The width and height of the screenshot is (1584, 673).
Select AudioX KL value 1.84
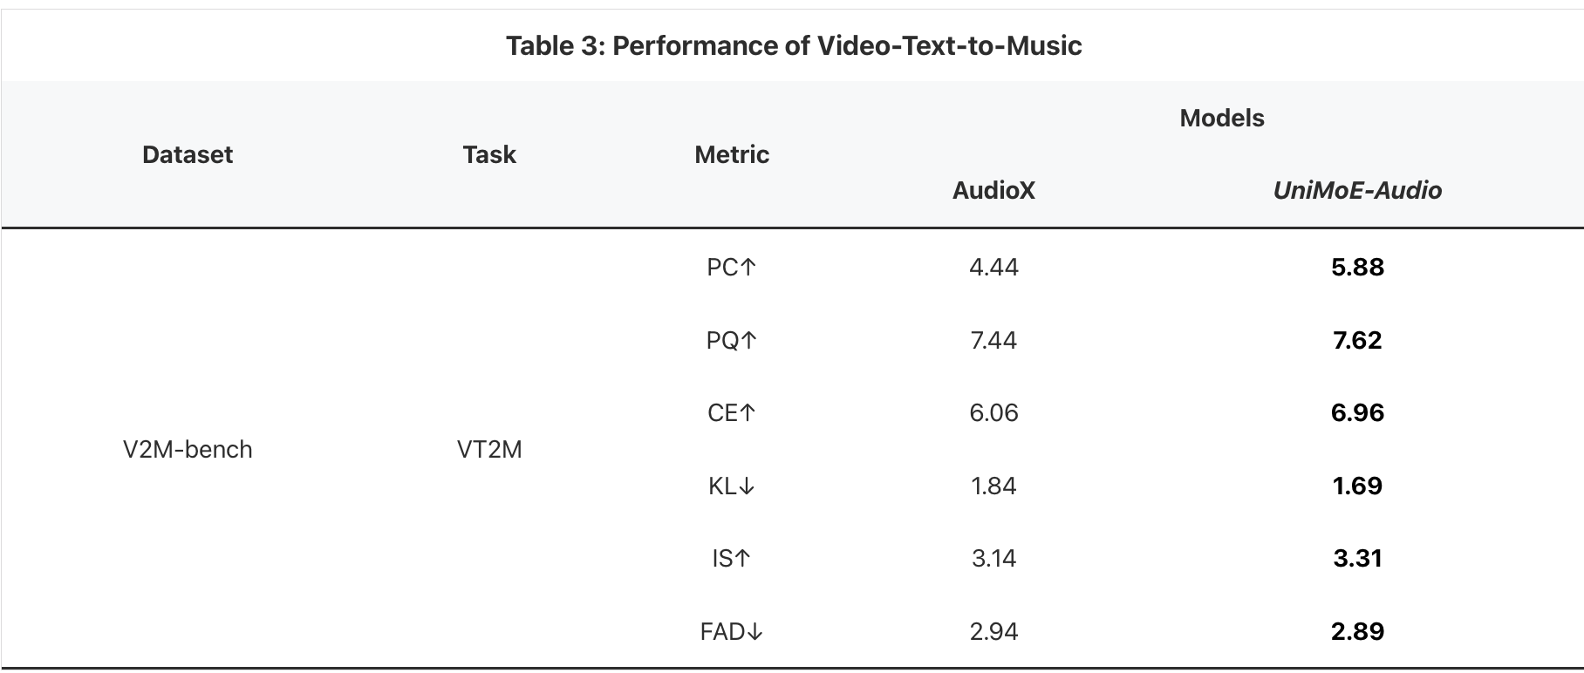993,486
